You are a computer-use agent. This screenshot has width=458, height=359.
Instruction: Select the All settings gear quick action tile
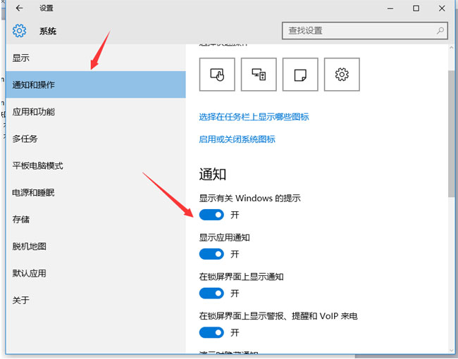click(x=342, y=75)
